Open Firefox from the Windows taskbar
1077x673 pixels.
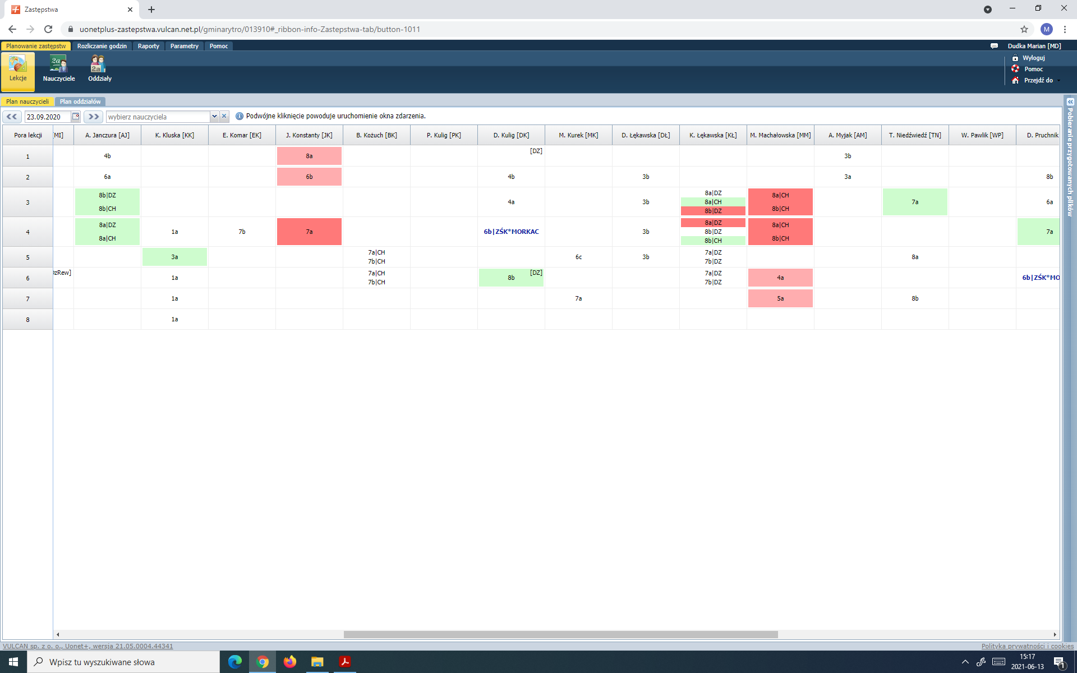(289, 662)
